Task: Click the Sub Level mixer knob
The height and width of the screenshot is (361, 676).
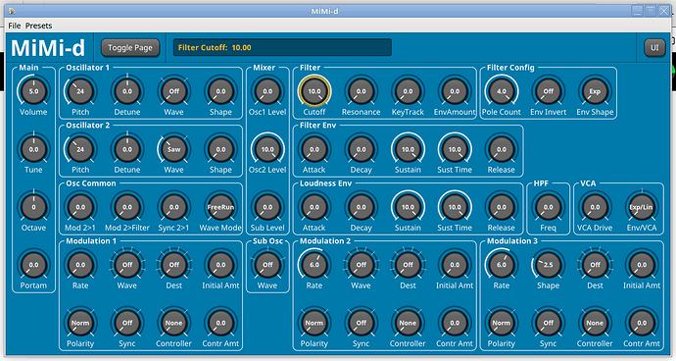Action: [267, 207]
